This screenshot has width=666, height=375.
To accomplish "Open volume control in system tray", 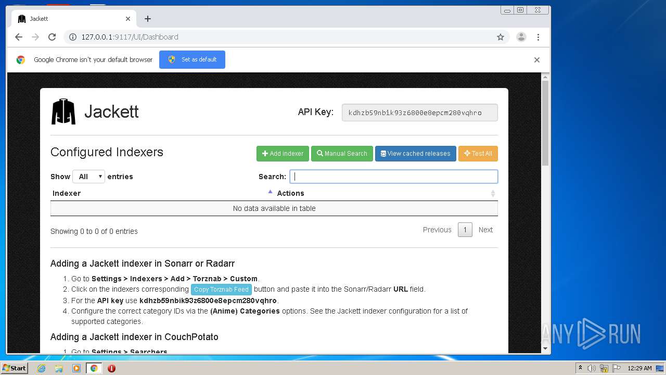I will [x=592, y=368].
